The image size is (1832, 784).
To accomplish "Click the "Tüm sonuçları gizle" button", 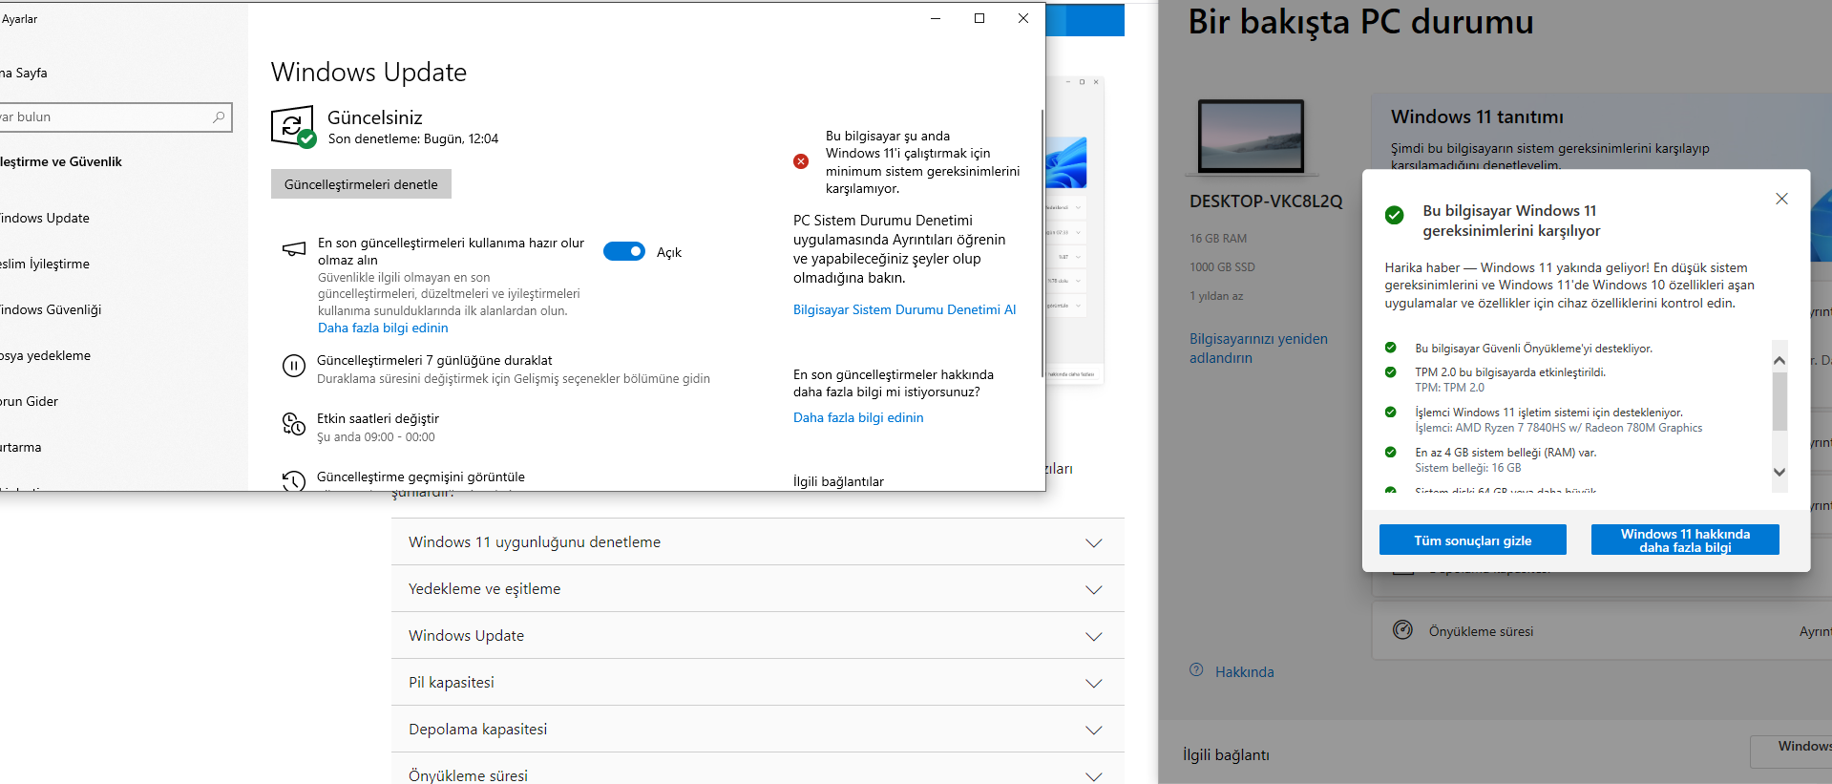I will (x=1473, y=540).
